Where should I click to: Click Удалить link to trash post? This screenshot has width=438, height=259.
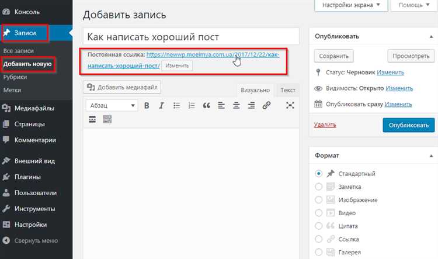point(325,125)
